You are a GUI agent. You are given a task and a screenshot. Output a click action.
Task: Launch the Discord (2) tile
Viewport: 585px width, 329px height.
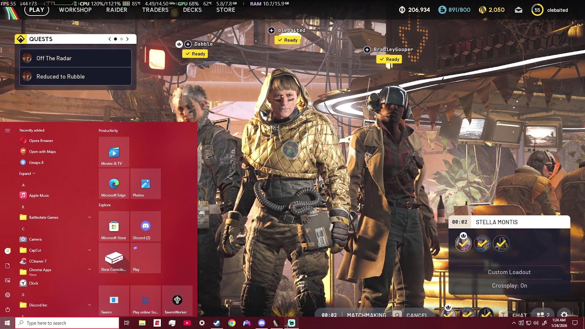coord(145,226)
